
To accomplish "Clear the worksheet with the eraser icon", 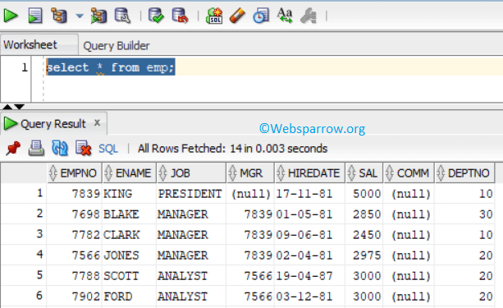I will coord(237,16).
